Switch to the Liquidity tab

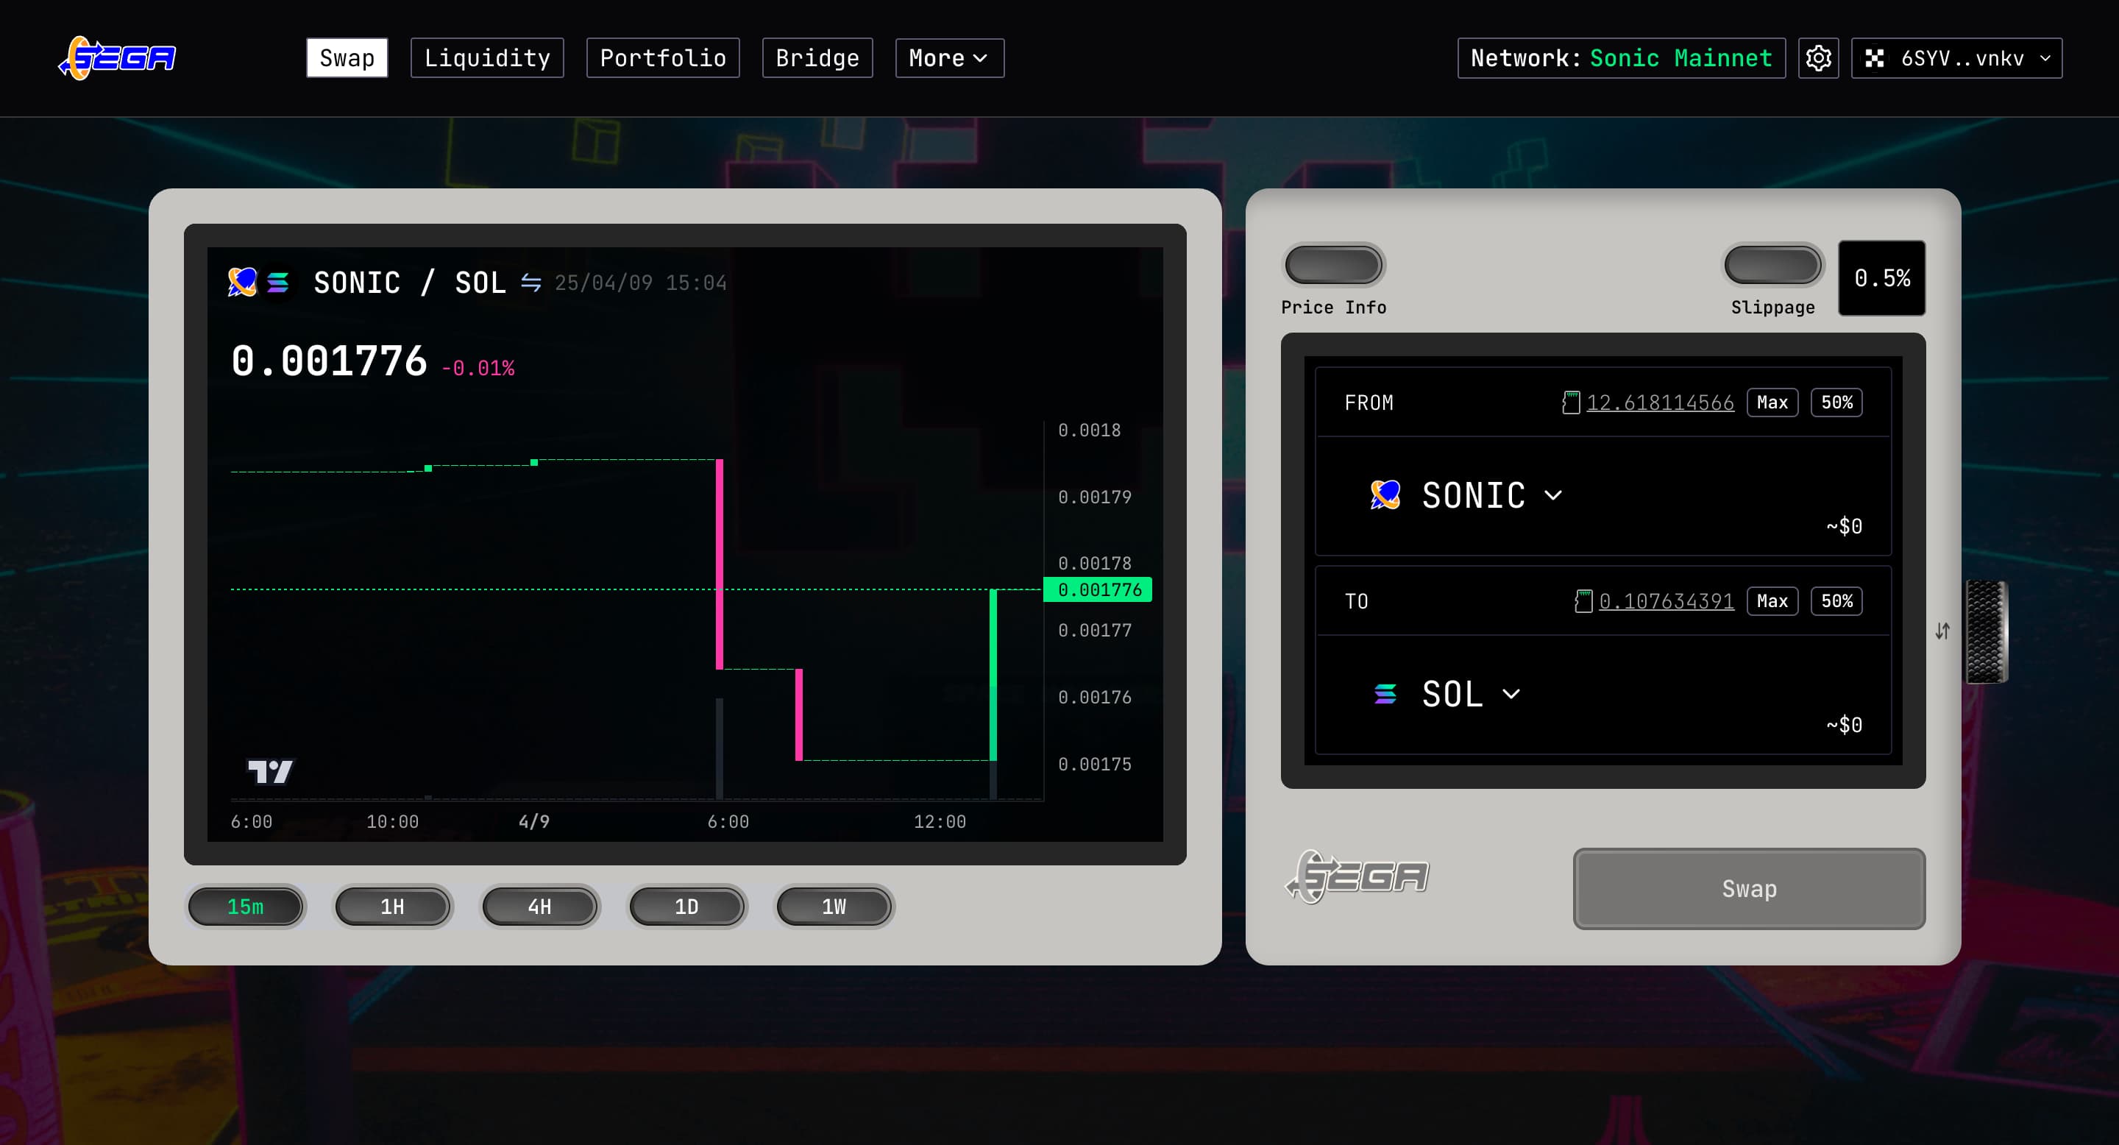[487, 58]
